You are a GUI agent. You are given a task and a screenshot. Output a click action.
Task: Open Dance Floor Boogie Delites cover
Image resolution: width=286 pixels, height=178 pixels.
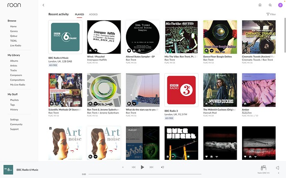pos(220,37)
